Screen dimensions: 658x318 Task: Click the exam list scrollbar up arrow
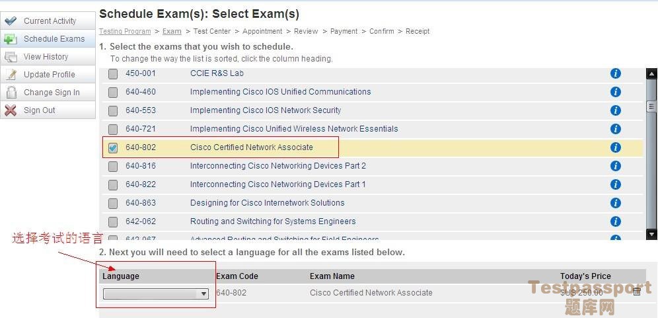tap(651, 74)
